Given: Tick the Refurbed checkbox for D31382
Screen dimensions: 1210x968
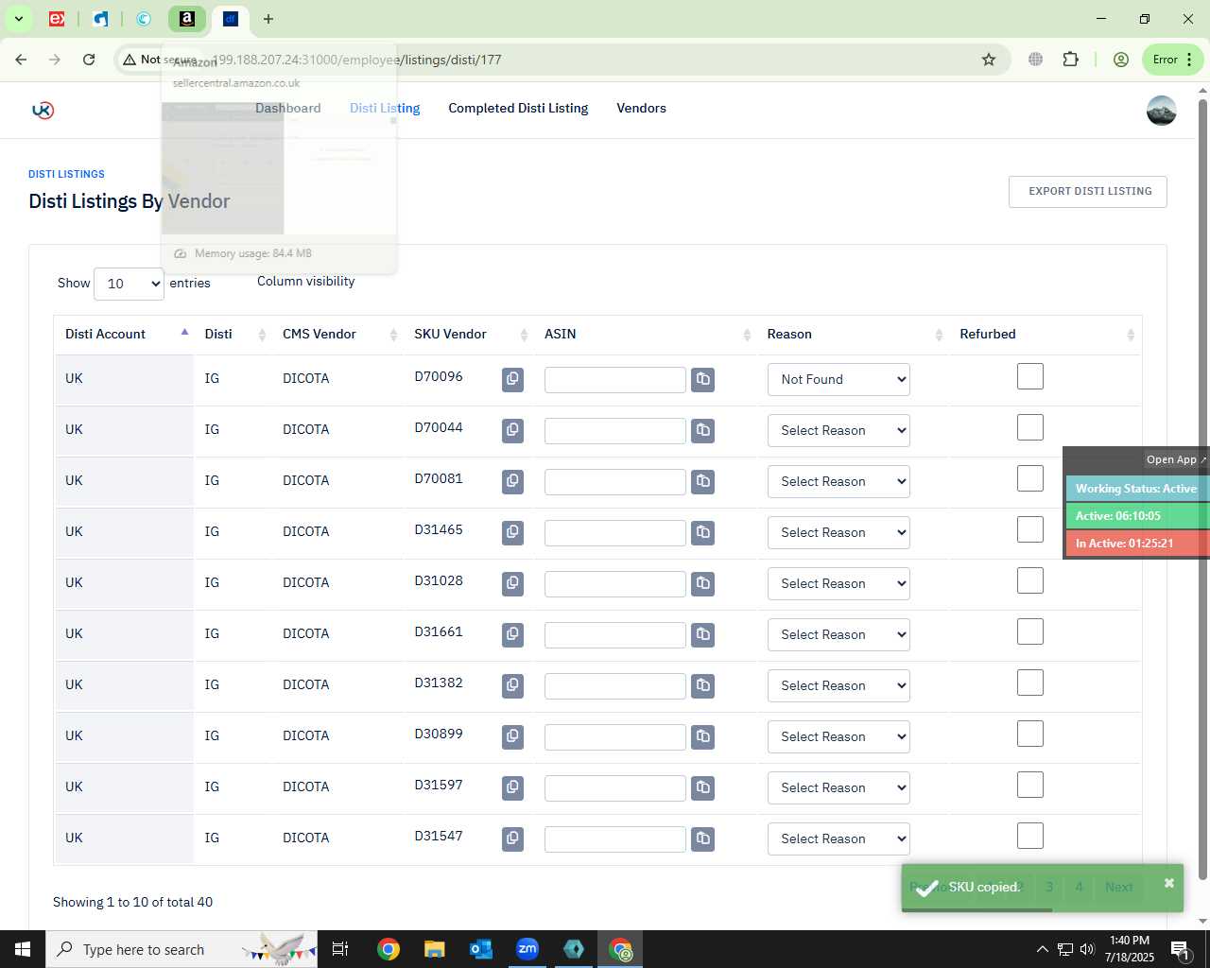Looking at the screenshot, I should pyautogui.click(x=1030, y=683).
